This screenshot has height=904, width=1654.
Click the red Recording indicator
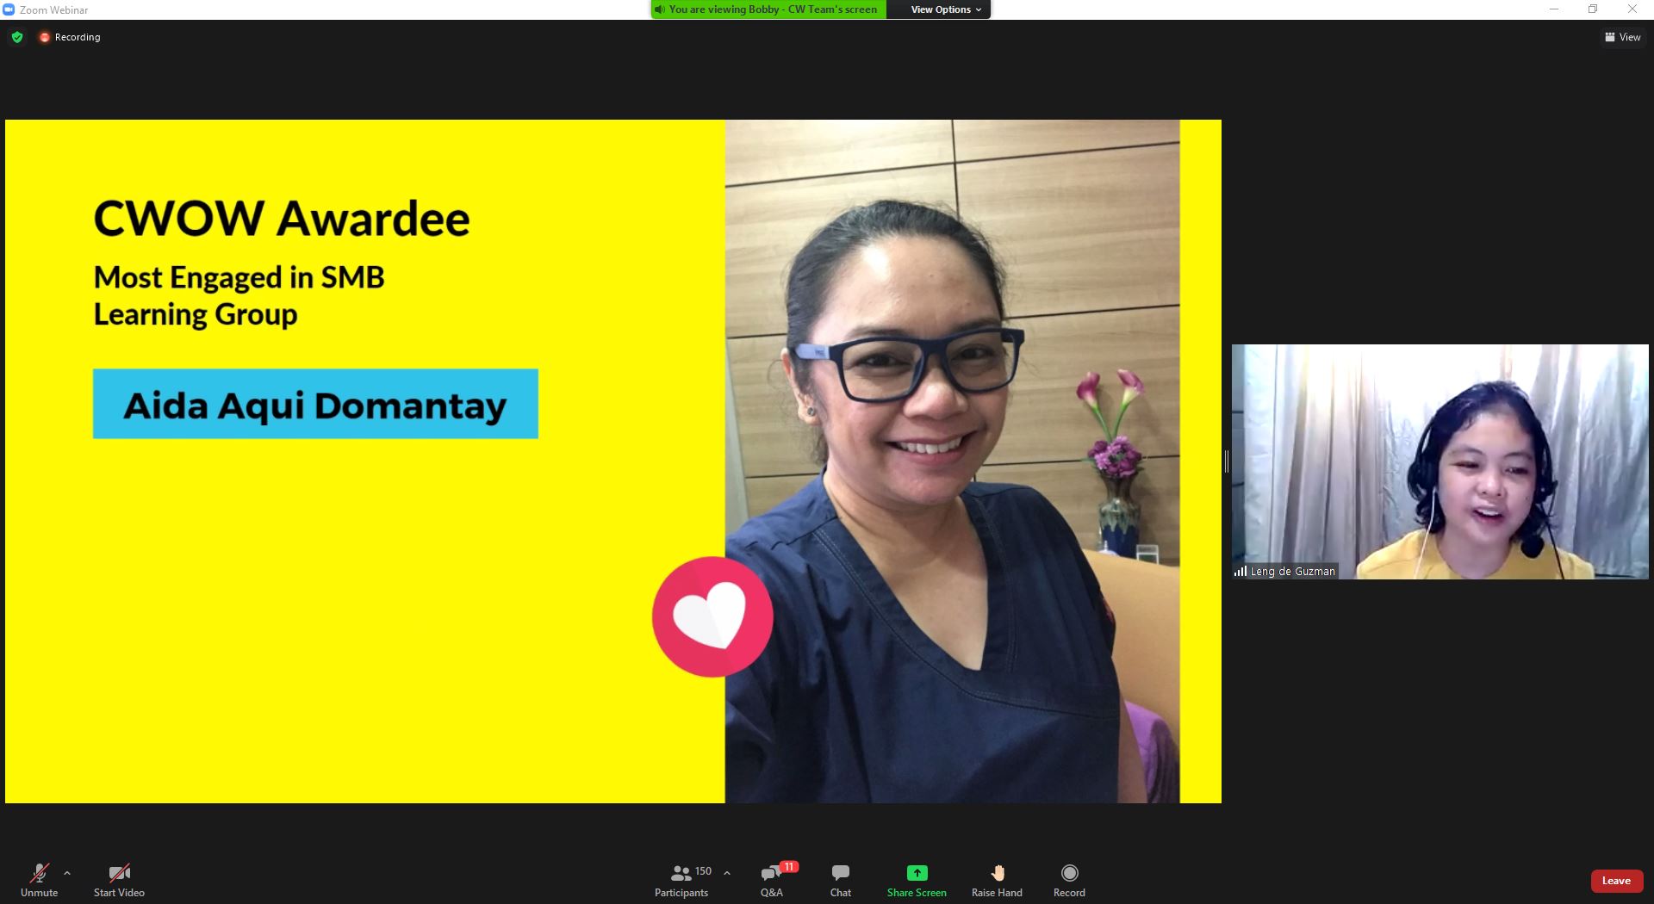click(70, 37)
